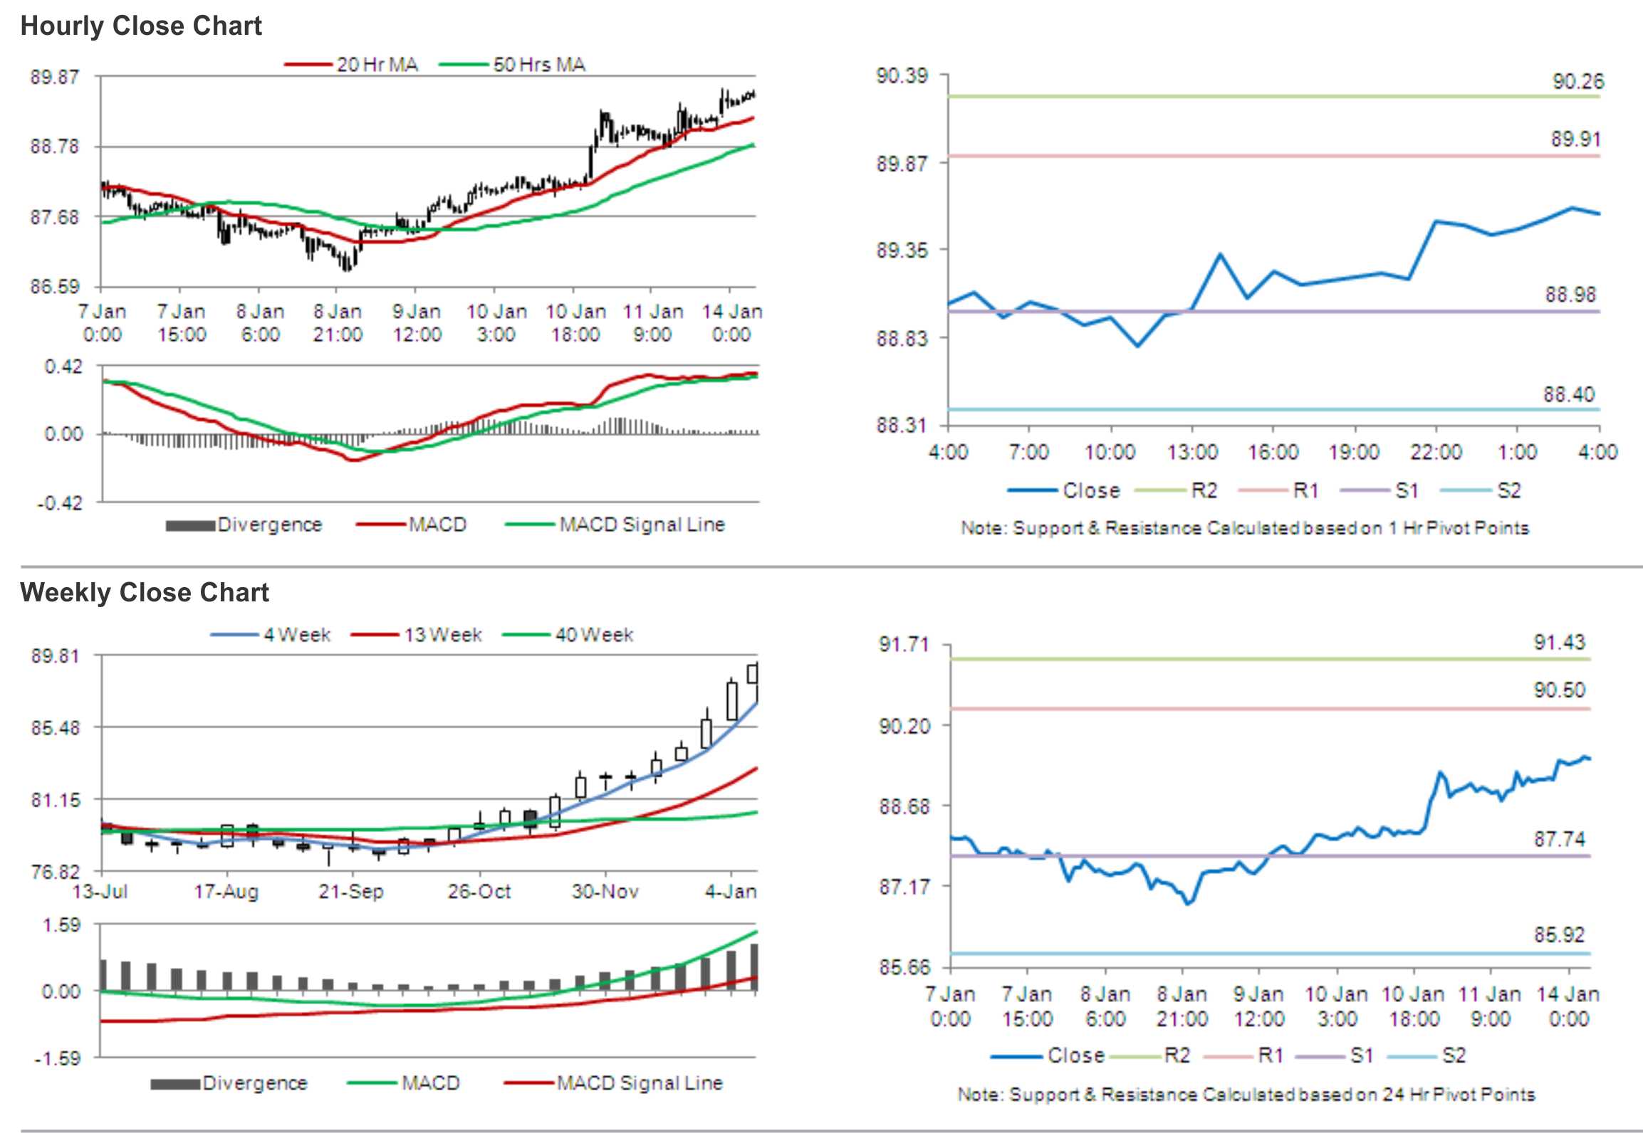The image size is (1643, 1133).
Task: Select MACD Signal Line legend in weekly chart
Action: pyautogui.click(x=613, y=1083)
